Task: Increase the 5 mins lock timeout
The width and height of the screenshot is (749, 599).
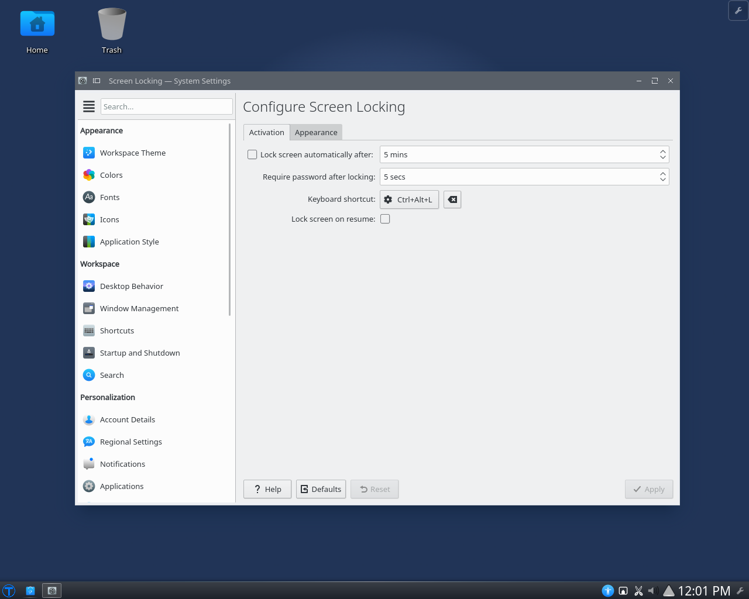Action: pos(663,152)
